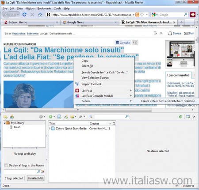Image resolution: width=199 pixels, height=190 pixels.
Task: Click into the Google search field
Action: [x=171, y=15]
